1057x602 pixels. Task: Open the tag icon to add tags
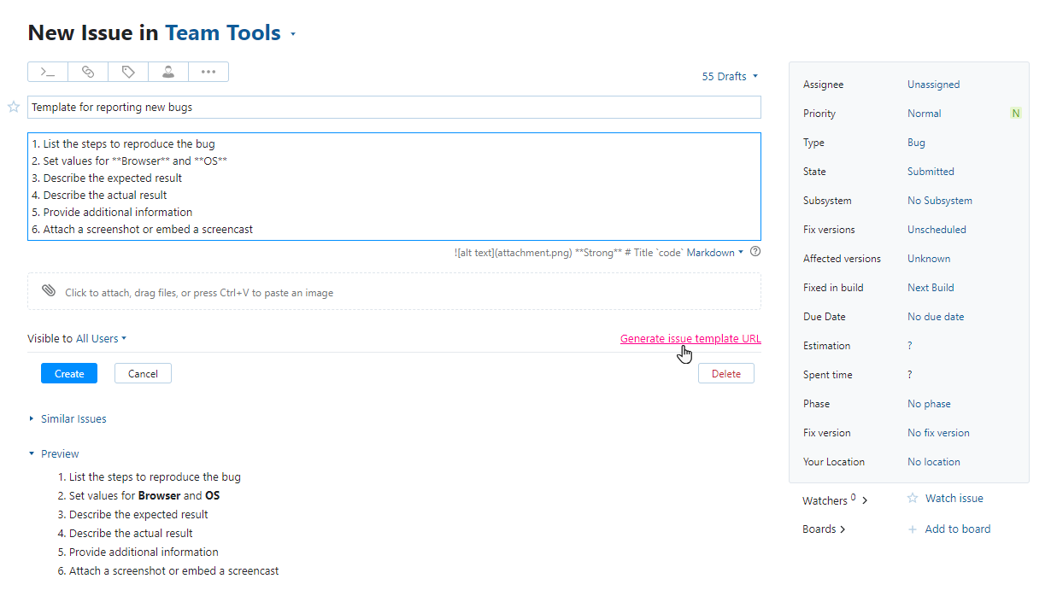tap(127, 72)
